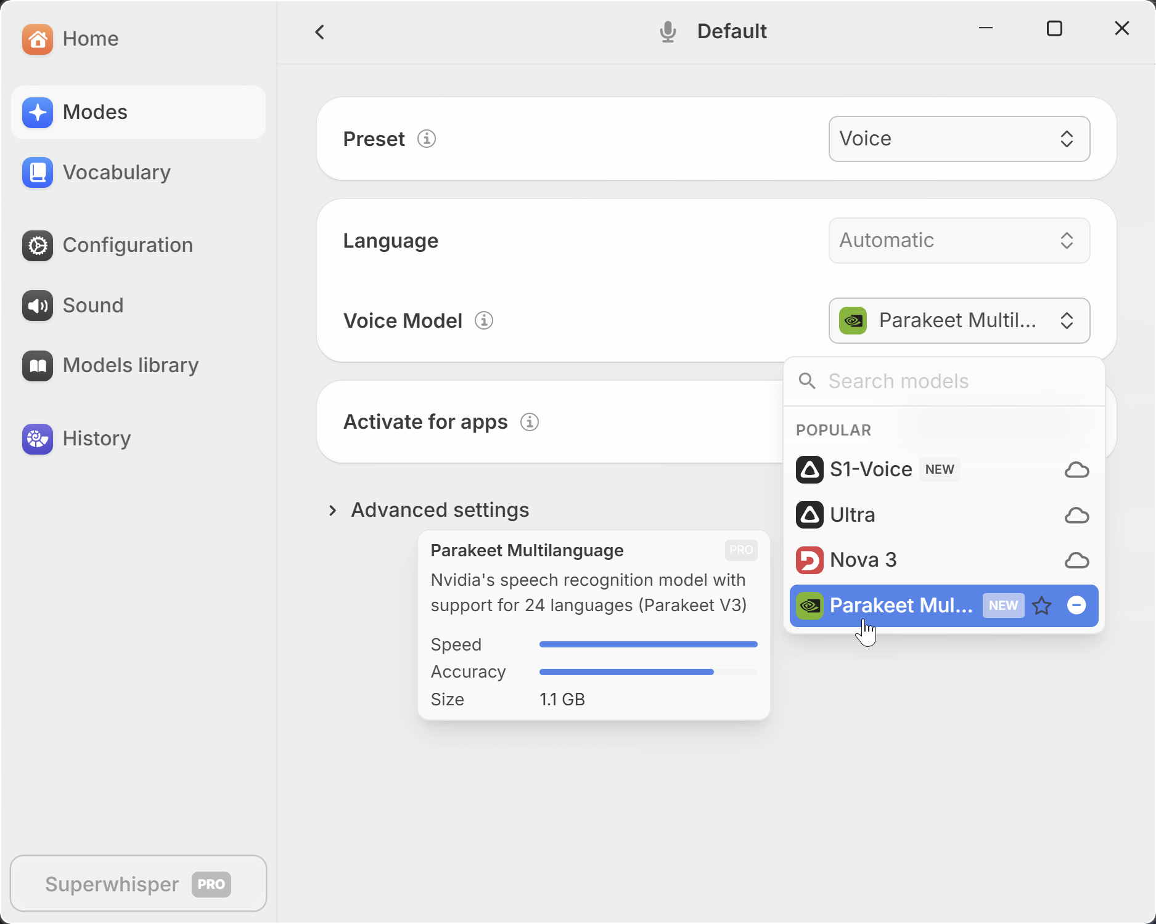Click the Superwhisper PRO button
Viewport: 1156px width, 924px height.
coord(138,884)
